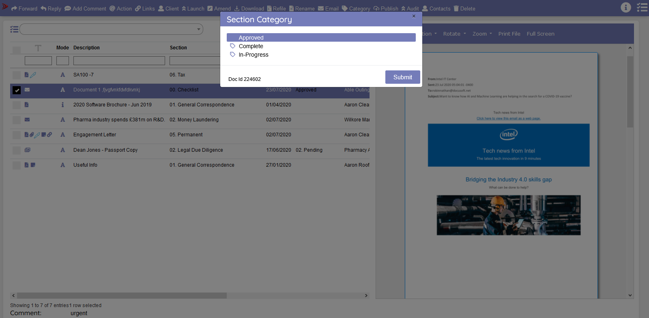Tick the Dean Jones Passport Copy checkbox
The image size is (649, 318).
tap(17, 151)
